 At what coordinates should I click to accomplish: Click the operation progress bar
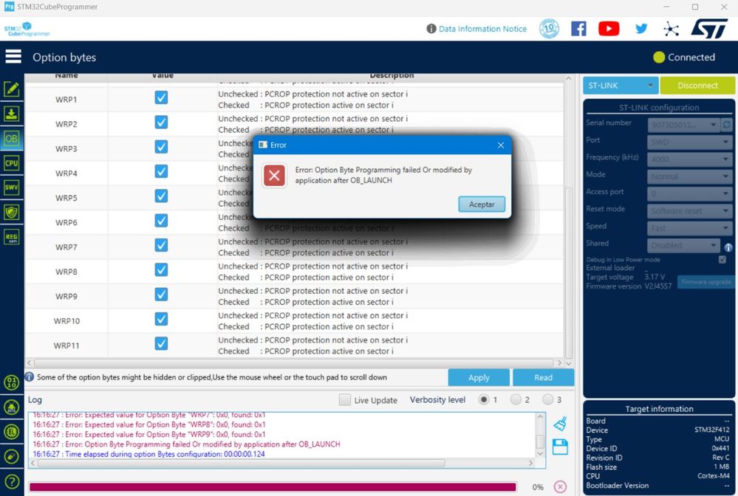click(x=273, y=486)
